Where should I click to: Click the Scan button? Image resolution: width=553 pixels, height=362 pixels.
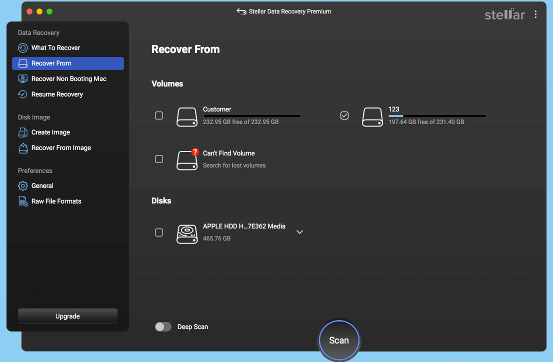339,340
